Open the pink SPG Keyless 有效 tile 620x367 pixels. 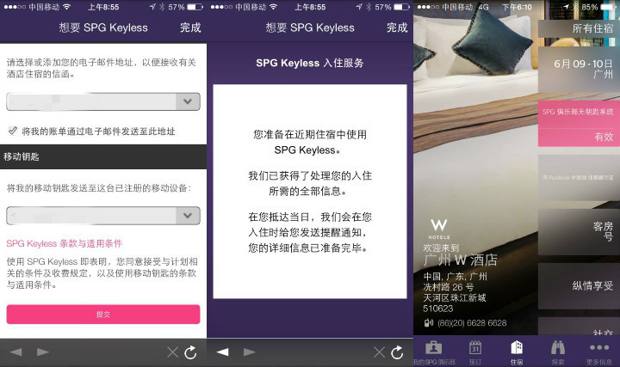[x=579, y=124]
